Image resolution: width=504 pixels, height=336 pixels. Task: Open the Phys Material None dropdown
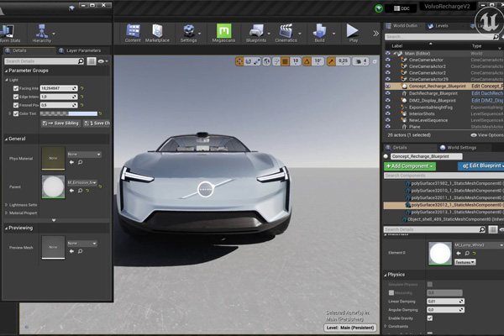pyautogui.click(x=83, y=154)
